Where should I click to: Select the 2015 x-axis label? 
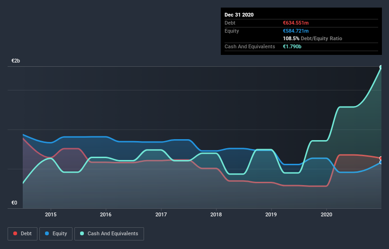tap(51, 214)
